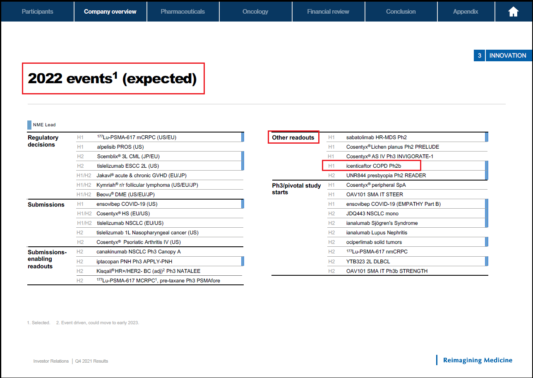The height and width of the screenshot is (378, 533).
Task: Click the section number 3 badge
Action: pyautogui.click(x=479, y=55)
